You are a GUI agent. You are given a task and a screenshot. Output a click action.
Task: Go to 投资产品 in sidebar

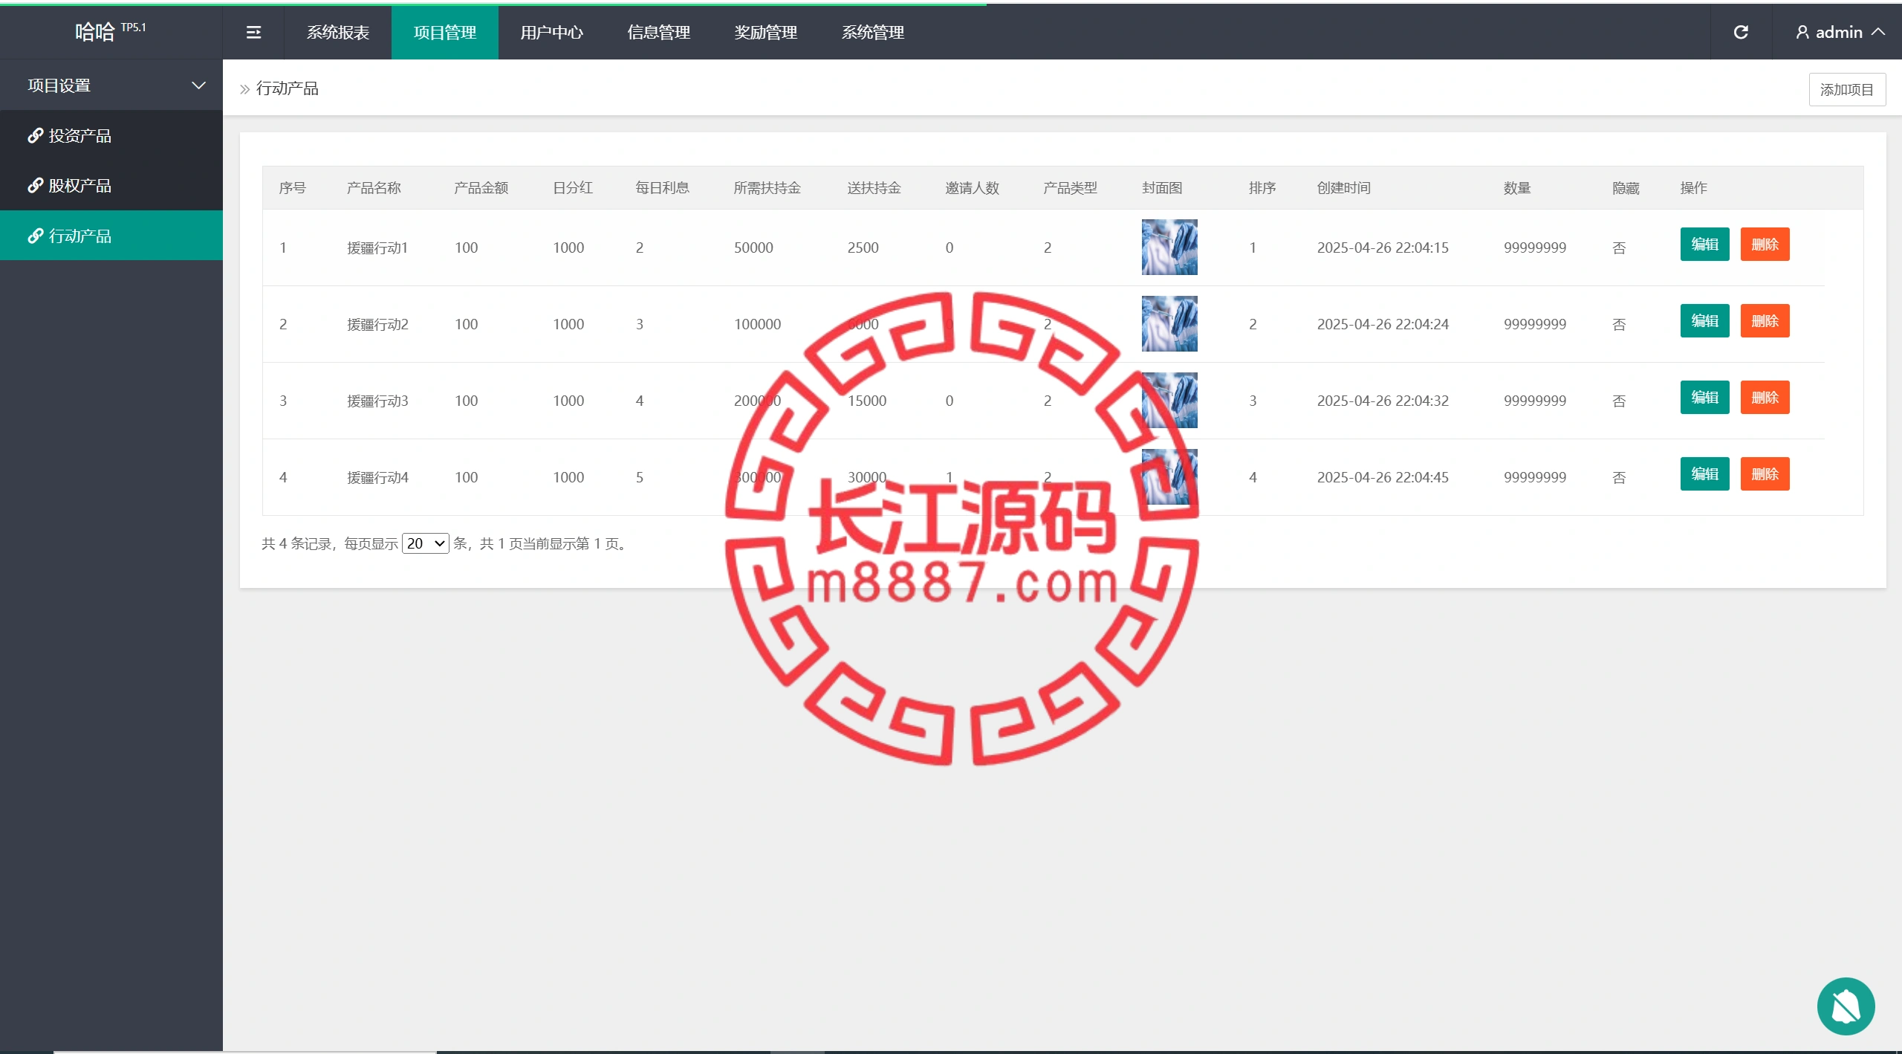111,135
